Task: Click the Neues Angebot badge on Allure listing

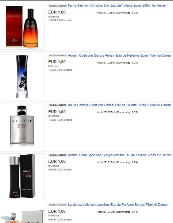Action: tap(57, 105)
